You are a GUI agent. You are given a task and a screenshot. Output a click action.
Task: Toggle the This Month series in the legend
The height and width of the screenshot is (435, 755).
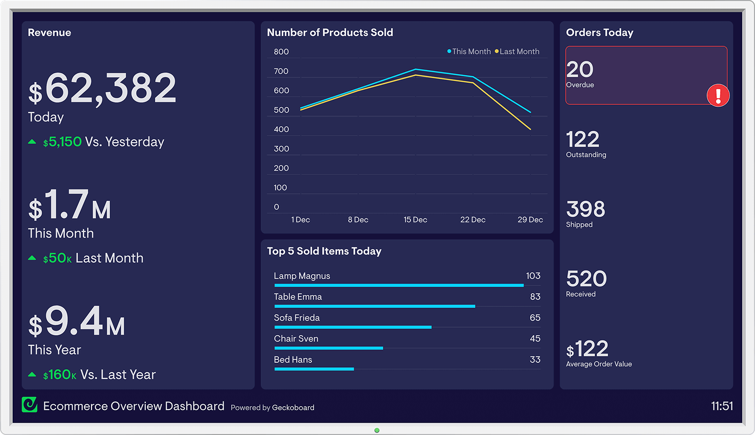[470, 51]
